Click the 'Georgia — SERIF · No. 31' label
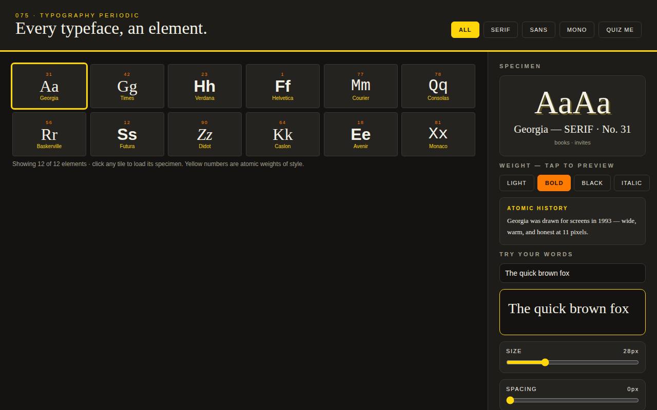Viewport: 657px width, 410px height. [572, 129]
